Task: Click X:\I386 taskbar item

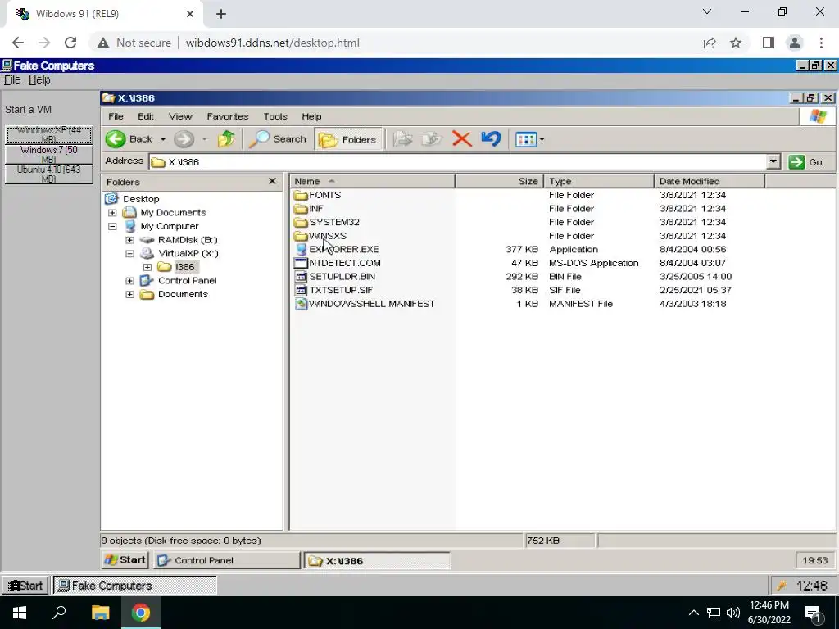Action: tap(377, 560)
